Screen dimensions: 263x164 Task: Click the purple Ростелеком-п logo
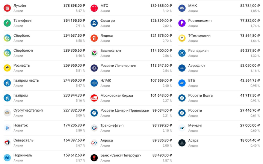pyautogui.click(x=182, y=23)
